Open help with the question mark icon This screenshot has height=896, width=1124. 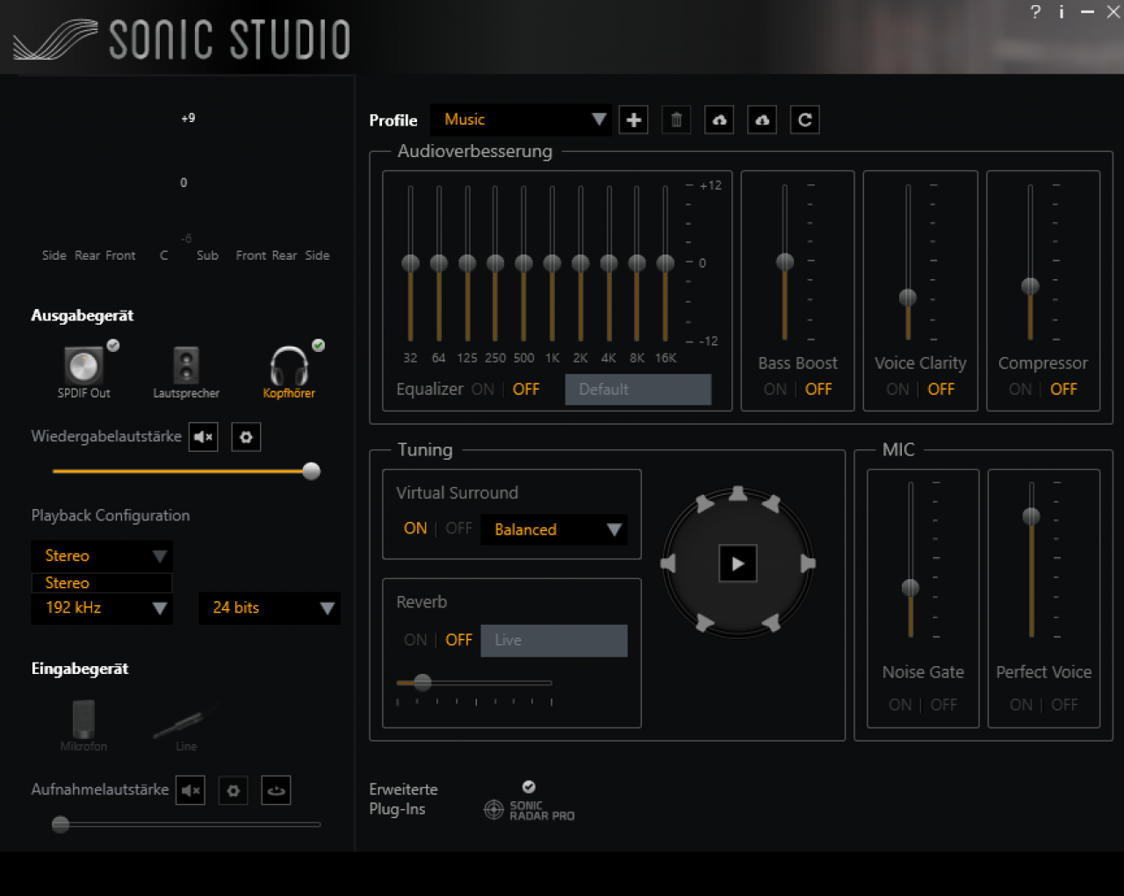pyautogui.click(x=1035, y=12)
